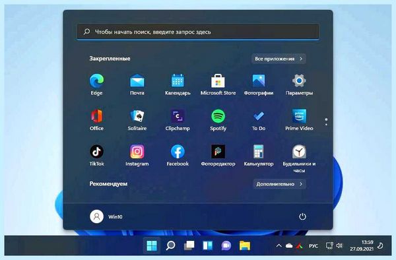
Task: Open the power options button
Action: 302,216
